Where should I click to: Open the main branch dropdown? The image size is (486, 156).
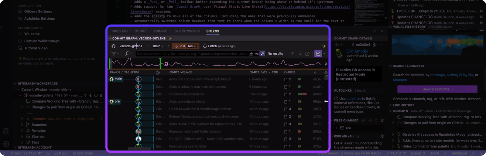pos(158,46)
